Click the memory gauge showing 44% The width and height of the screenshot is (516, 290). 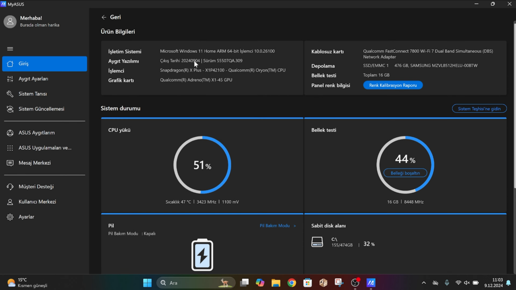point(405,165)
